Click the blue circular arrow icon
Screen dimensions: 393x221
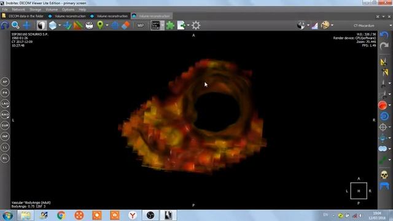(384, 116)
